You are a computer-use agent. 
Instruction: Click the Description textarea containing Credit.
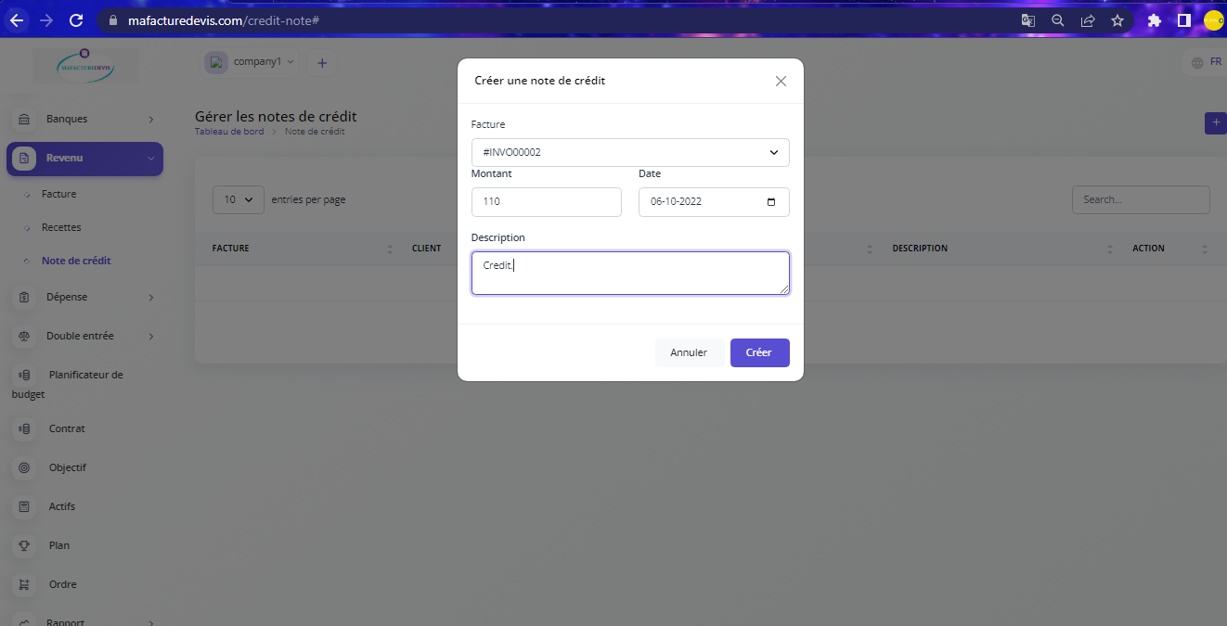point(630,274)
